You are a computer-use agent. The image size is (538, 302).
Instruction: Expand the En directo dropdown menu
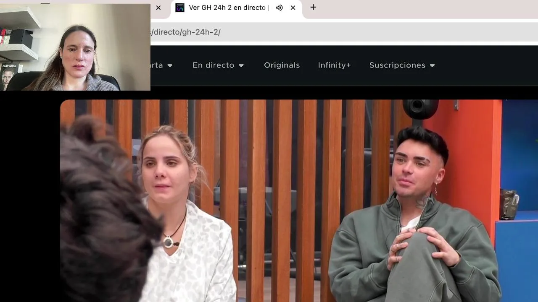218,65
